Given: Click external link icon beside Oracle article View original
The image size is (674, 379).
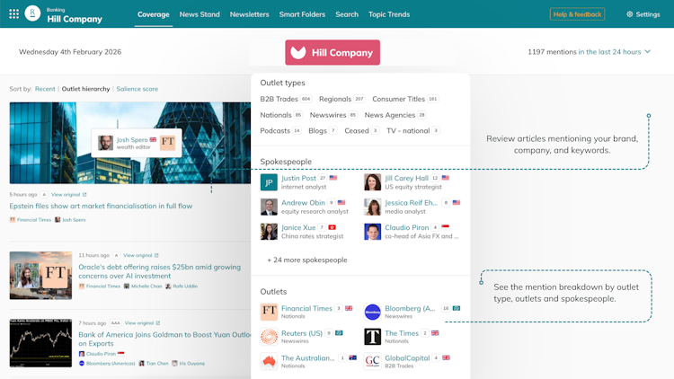Looking at the screenshot, I should click(x=156, y=255).
